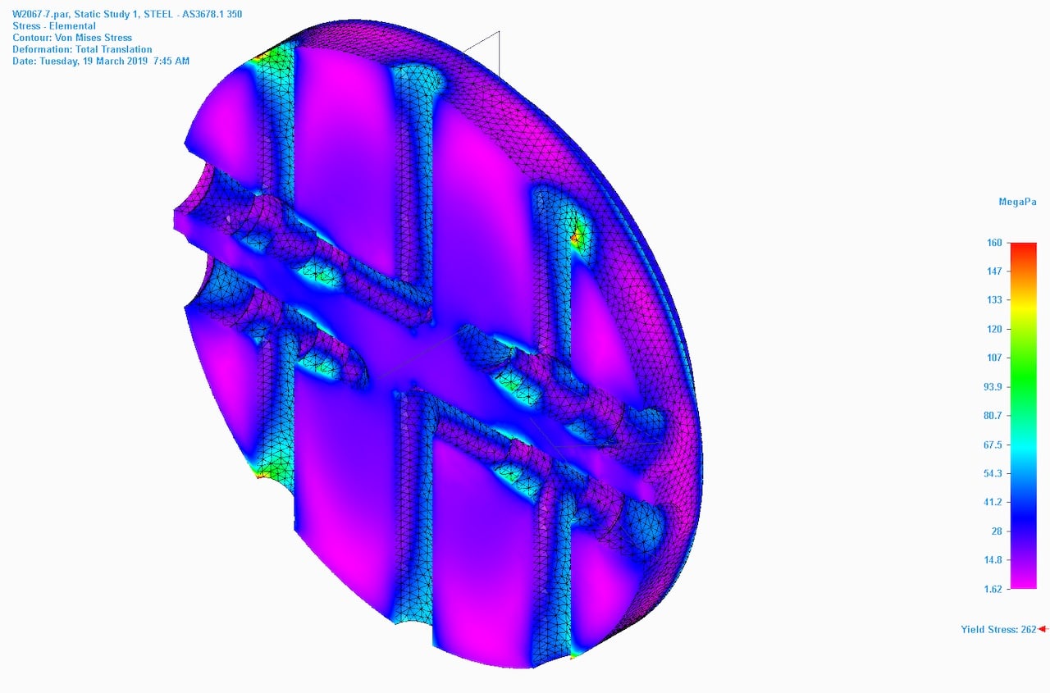Select the Stress - Elemental result title
The height and width of the screenshot is (693, 1050).
(53, 25)
